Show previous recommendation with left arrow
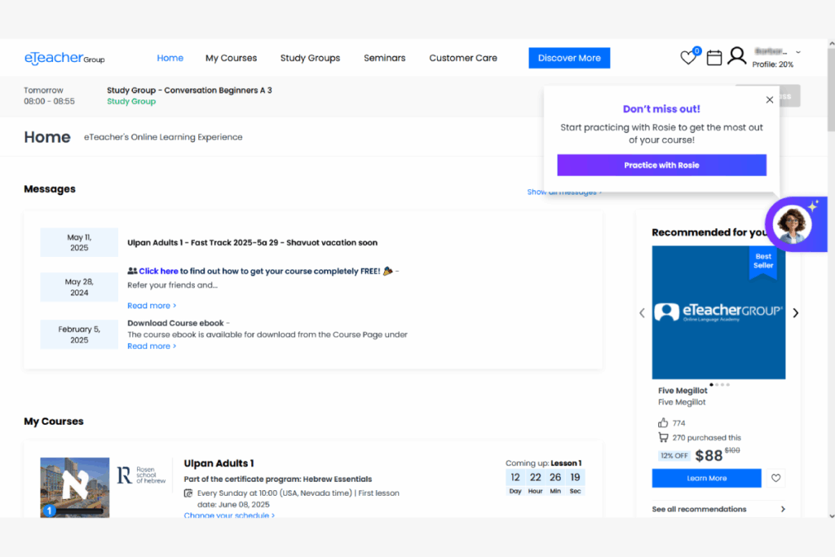 642,313
